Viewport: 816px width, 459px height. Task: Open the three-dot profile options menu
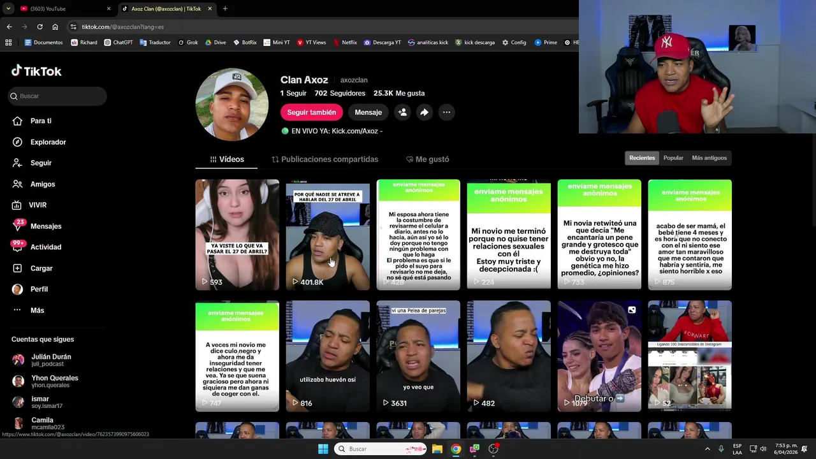(x=446, y=112)
